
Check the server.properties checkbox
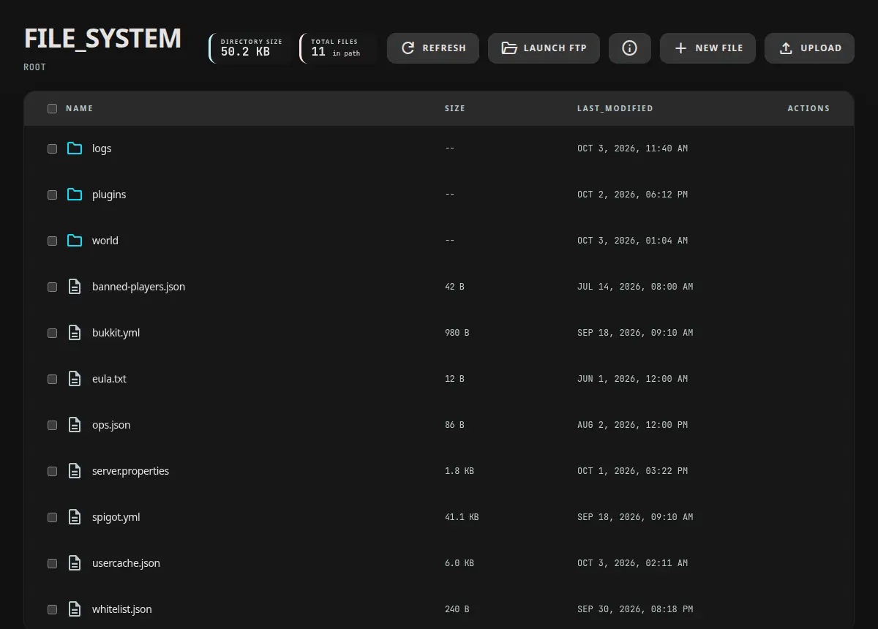click(x=52, y=471)
